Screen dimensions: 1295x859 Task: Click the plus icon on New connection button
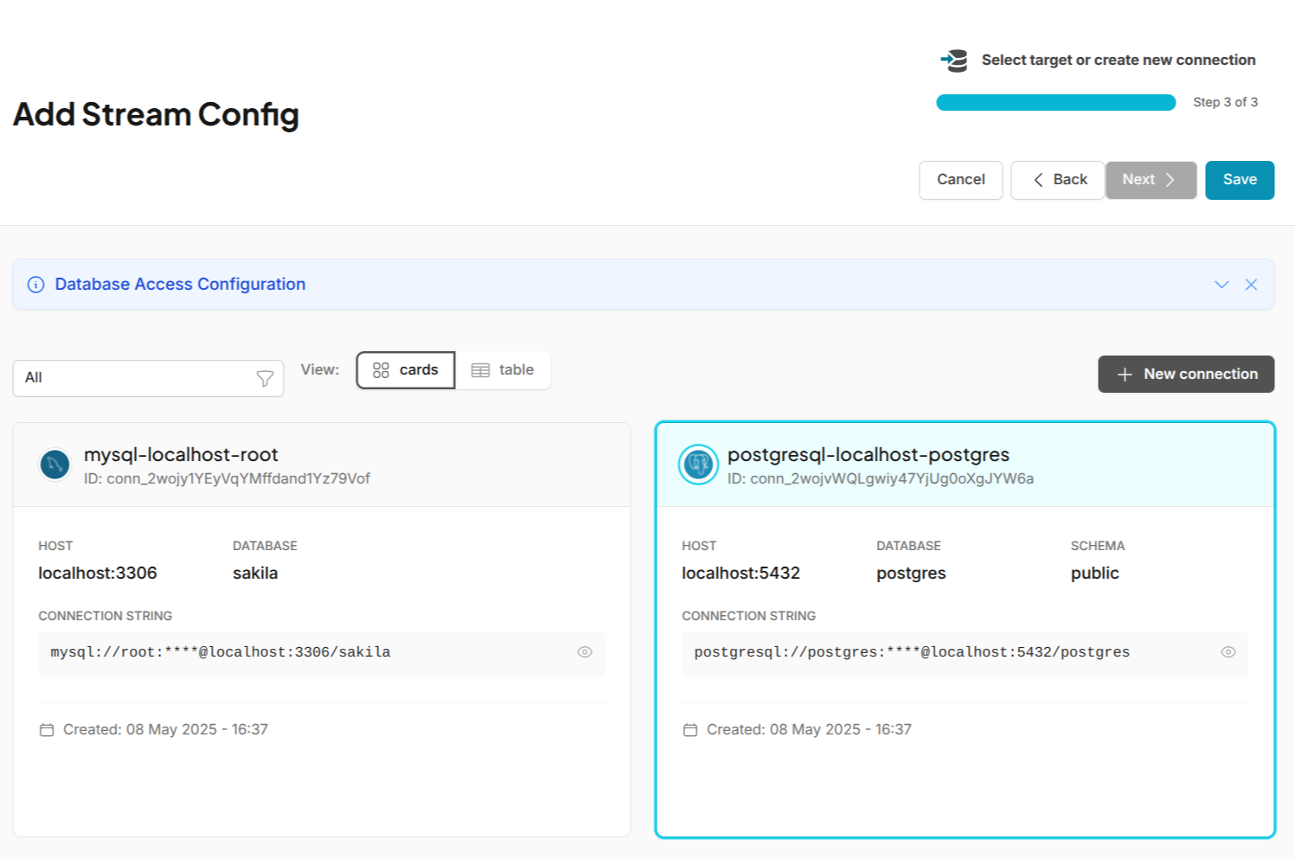click(x=1125, y=374)
